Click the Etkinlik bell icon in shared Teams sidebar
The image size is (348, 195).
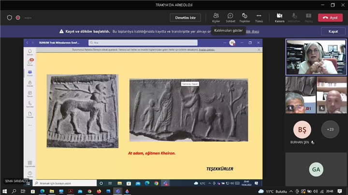30,52
